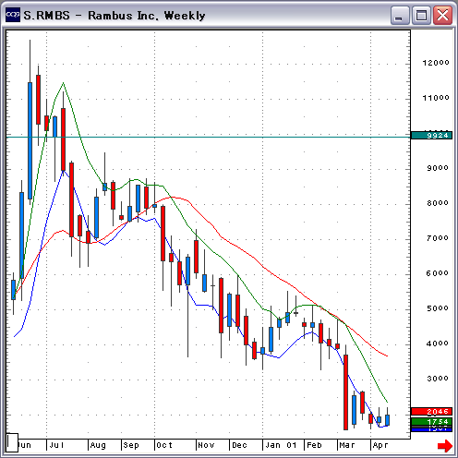458x458 pixels.
Task: Click the Nov label on time axis
Action: tap(206, 445)
